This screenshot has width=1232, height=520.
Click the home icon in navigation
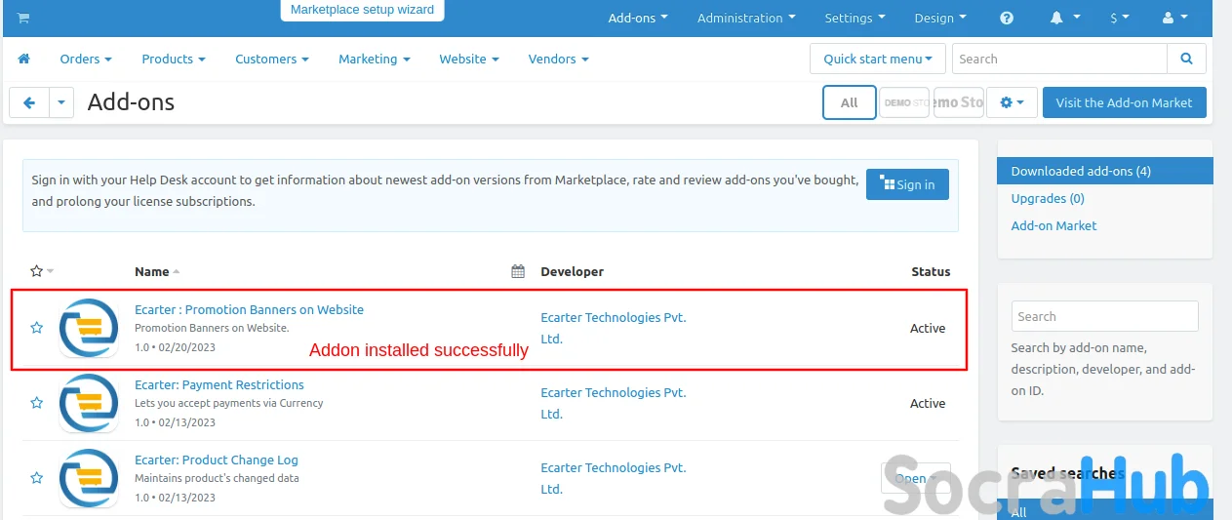[24, 59]
